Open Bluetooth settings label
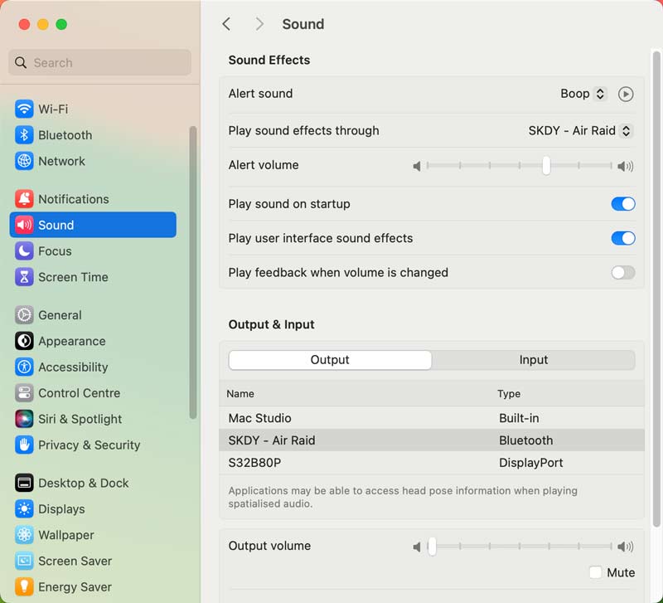Viewport: 663px width, 603px height. click(65, 135)
